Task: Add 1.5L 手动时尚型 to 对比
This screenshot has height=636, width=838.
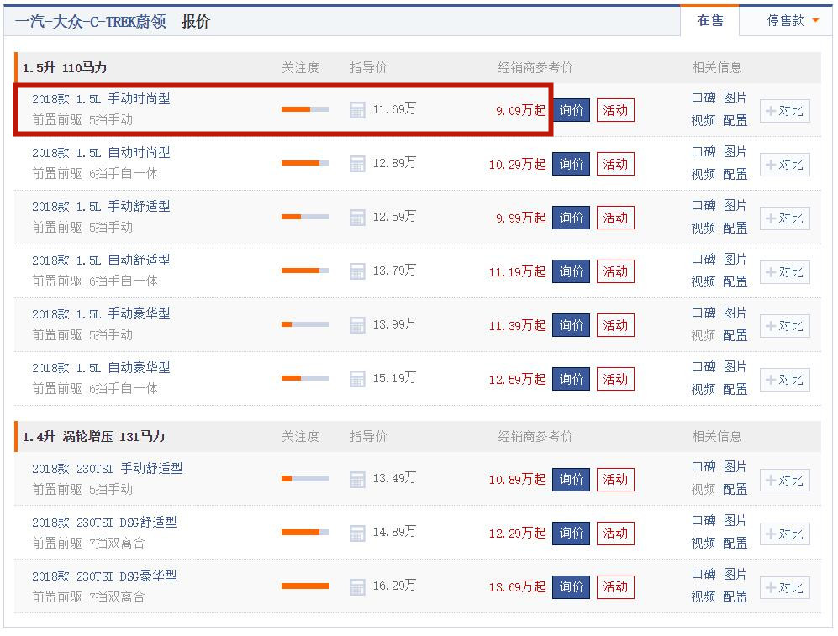Action: pyautogui.click(x=784, y=111)
